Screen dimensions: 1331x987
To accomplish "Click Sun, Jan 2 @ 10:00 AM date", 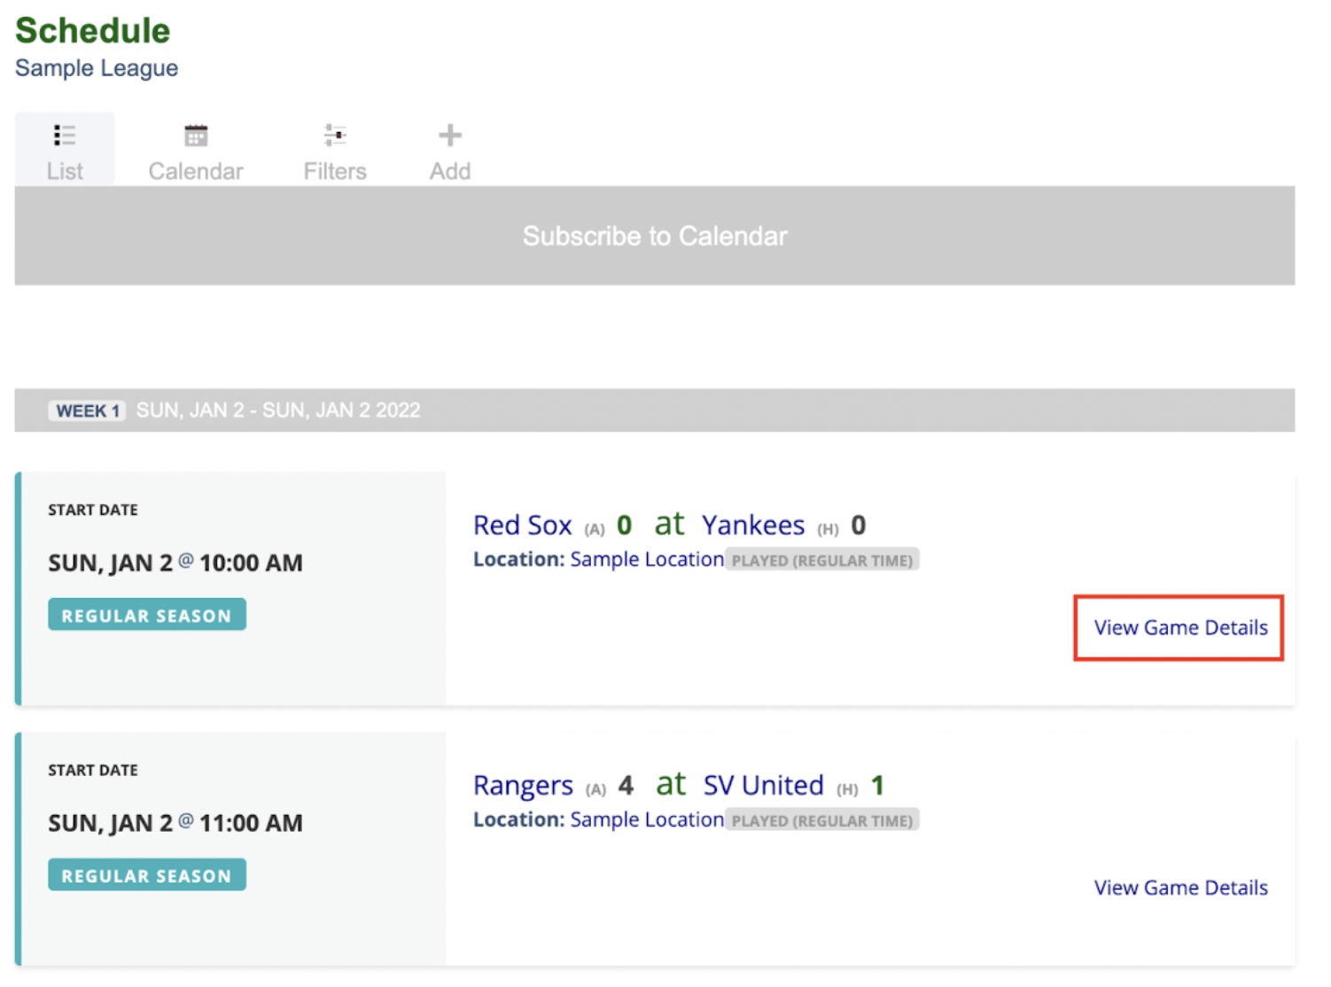I will tap(175, 563).
